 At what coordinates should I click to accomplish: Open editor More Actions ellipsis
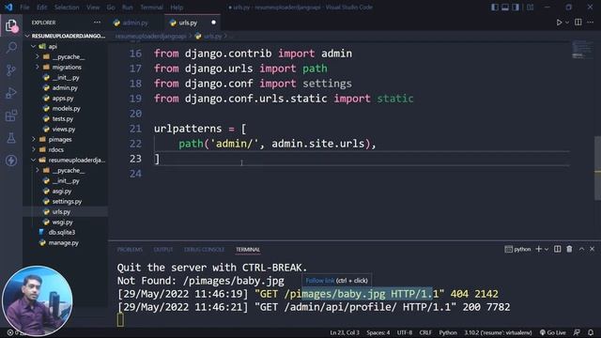tap(591, 23)
